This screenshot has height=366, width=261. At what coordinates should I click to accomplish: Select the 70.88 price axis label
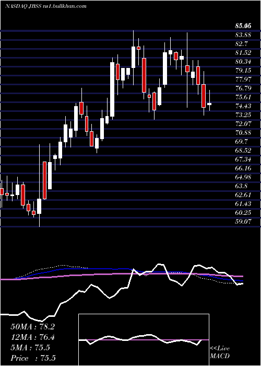point(243,133)
